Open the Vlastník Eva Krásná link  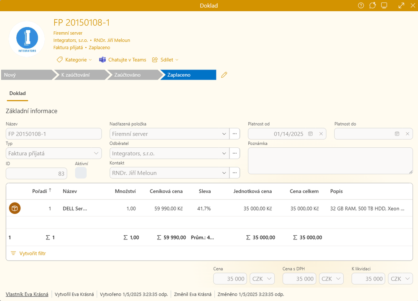(27, 294)
